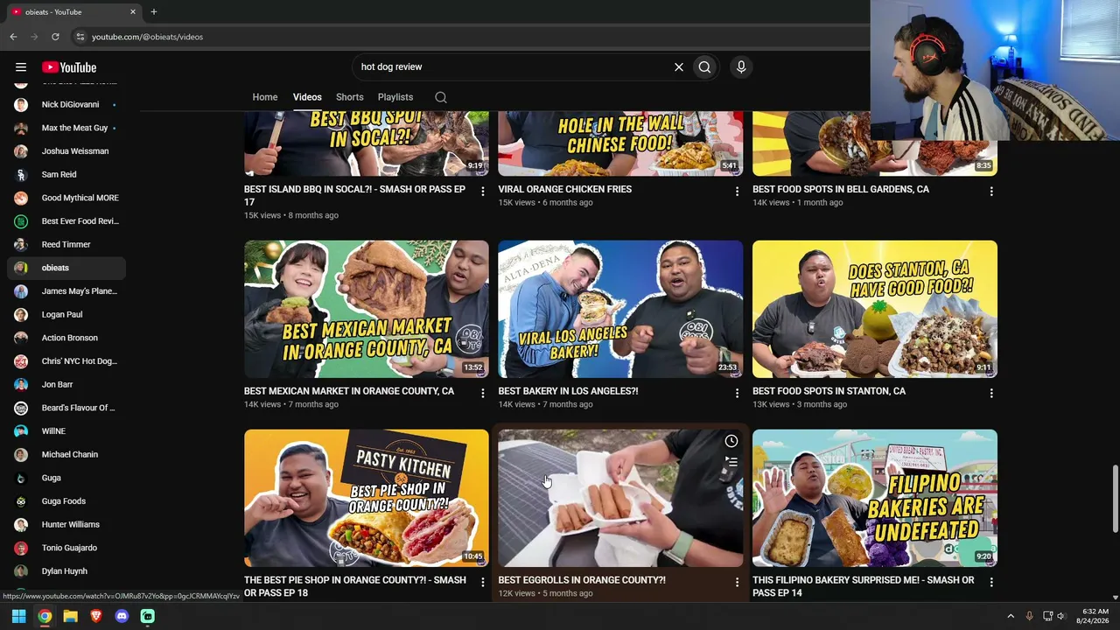Go back one page in the browser
Screen dimensions: 1120x630
point(13,37)
